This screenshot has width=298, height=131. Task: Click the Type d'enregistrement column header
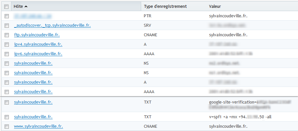(x=165, y=7)
